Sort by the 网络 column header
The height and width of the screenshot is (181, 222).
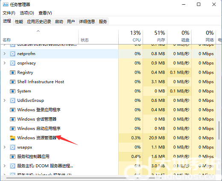204,37
